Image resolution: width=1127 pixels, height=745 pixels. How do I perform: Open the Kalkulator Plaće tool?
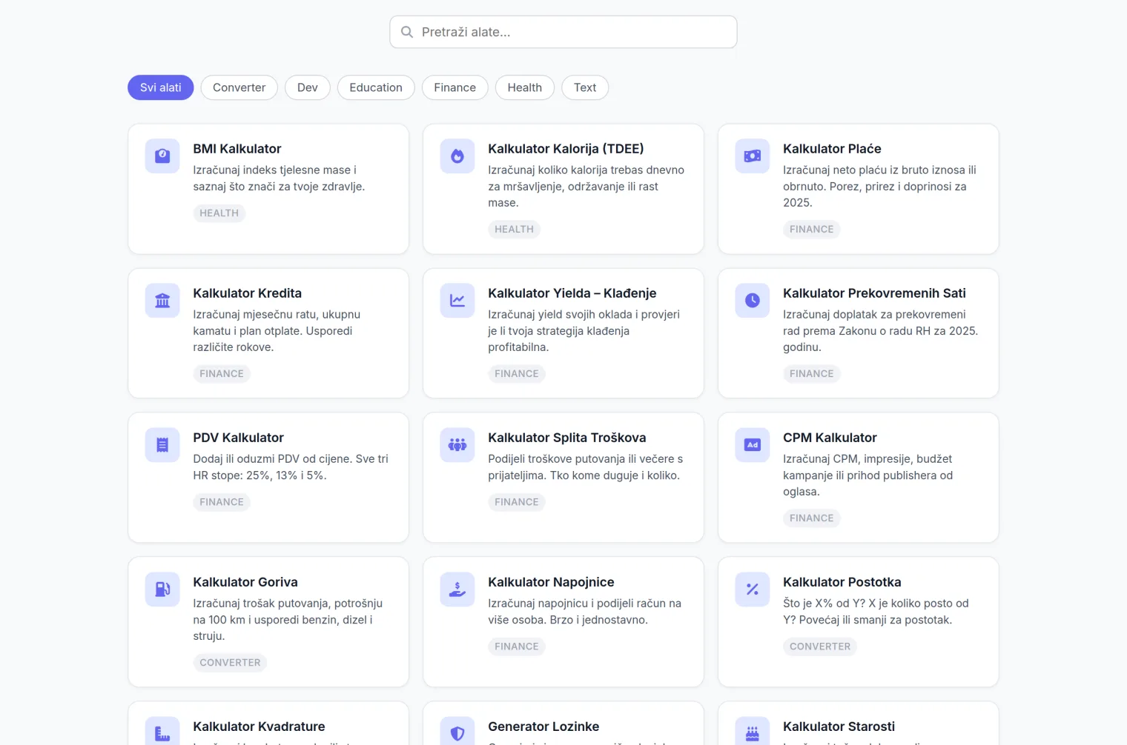(859, 189)
